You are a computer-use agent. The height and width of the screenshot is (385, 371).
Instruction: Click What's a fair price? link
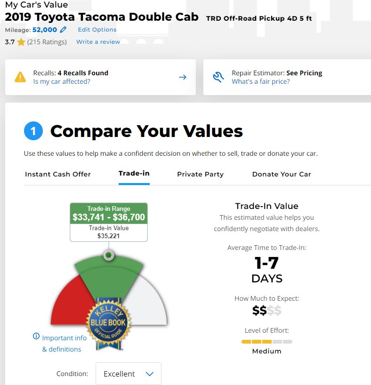point(261,81)
